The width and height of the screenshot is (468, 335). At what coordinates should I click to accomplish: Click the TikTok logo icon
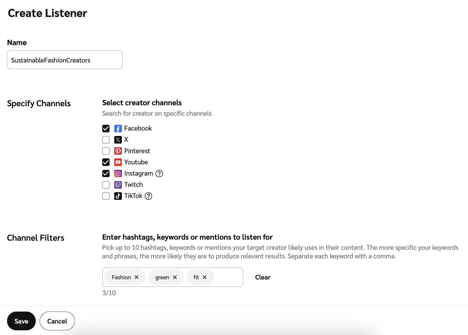point(118,196)
